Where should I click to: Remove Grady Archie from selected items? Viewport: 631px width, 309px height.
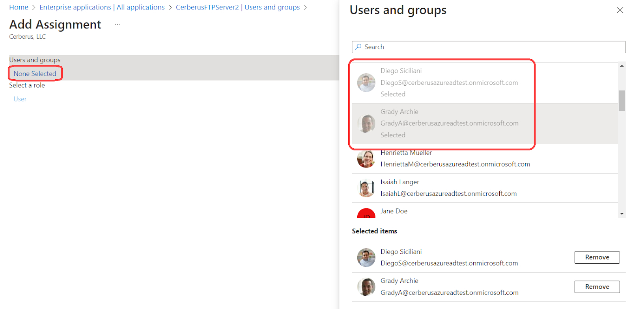597,287
